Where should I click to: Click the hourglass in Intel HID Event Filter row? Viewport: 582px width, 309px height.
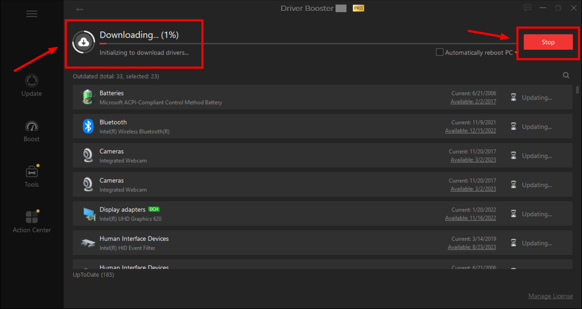(513, 243)
